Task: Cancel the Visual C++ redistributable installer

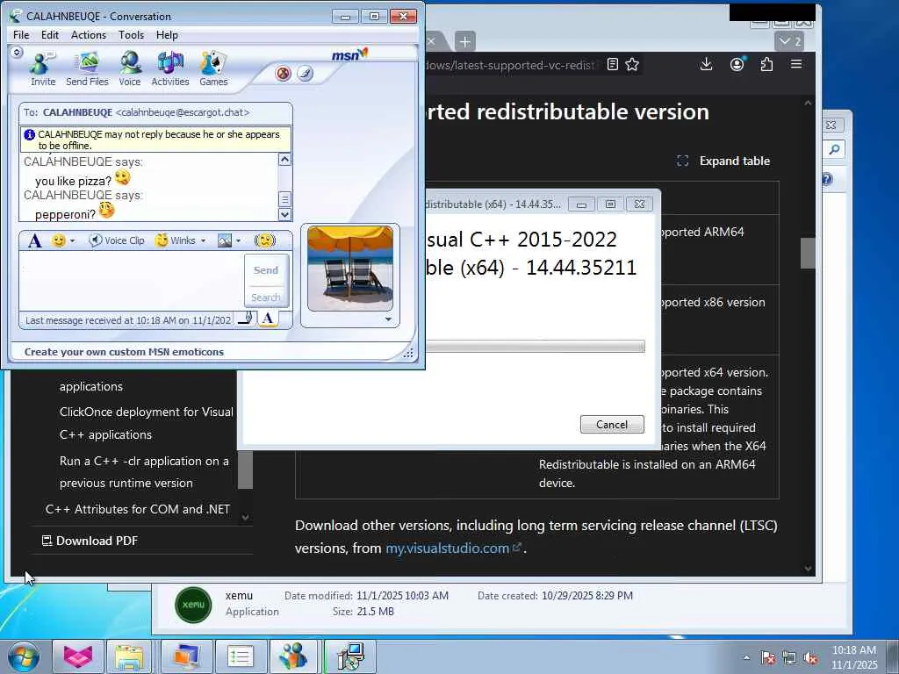Action: (x=612, y=424)
